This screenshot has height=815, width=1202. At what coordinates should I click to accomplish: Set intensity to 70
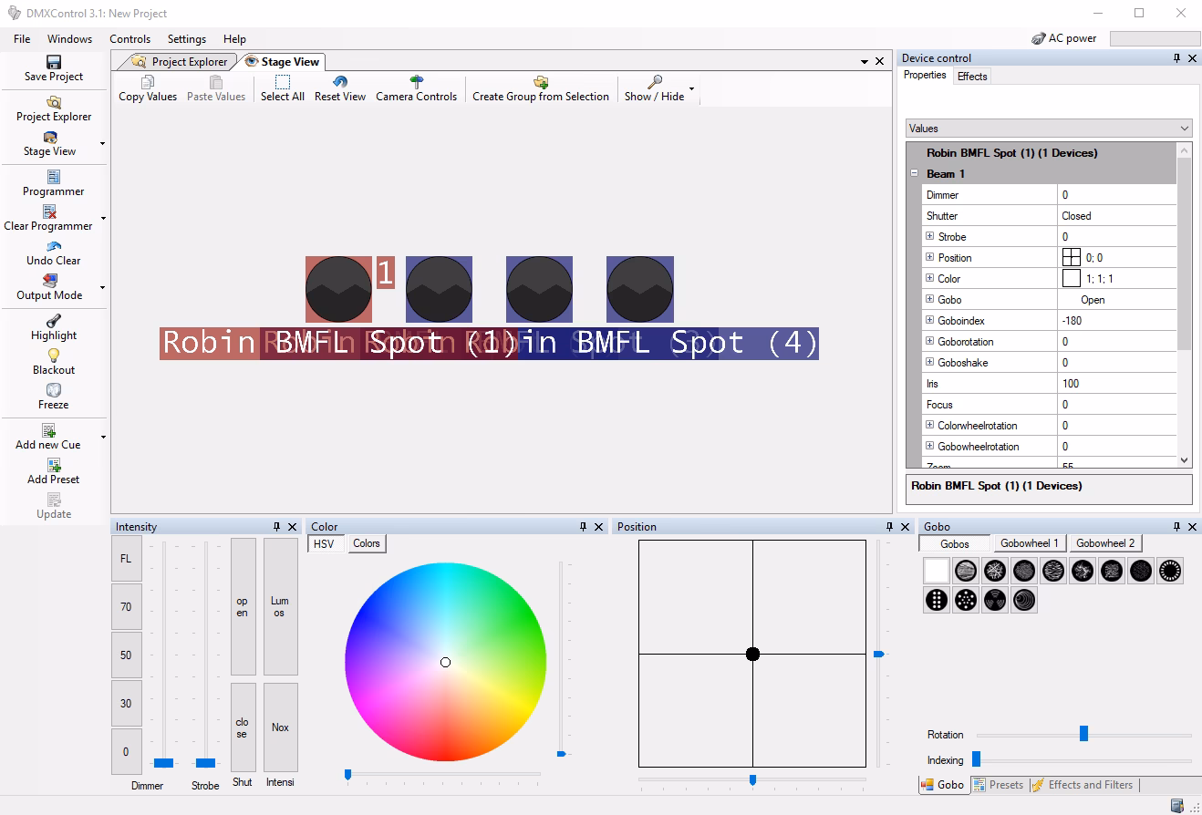(127, 607)
